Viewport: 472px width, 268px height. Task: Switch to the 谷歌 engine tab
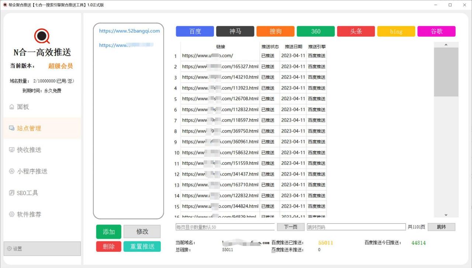point(437,31)
